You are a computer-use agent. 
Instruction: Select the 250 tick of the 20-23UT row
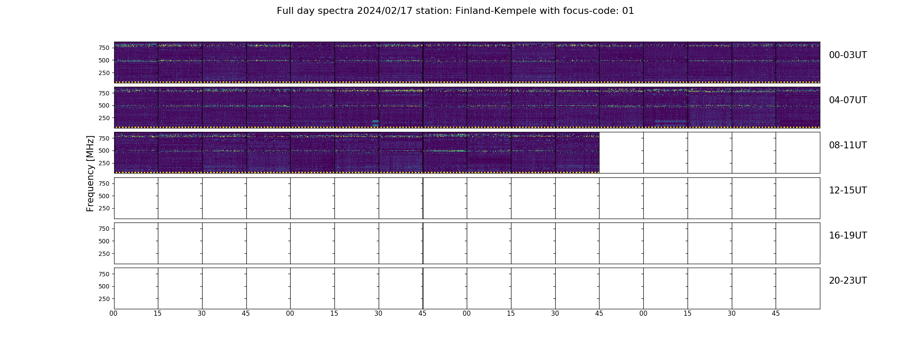click(104, 299)
